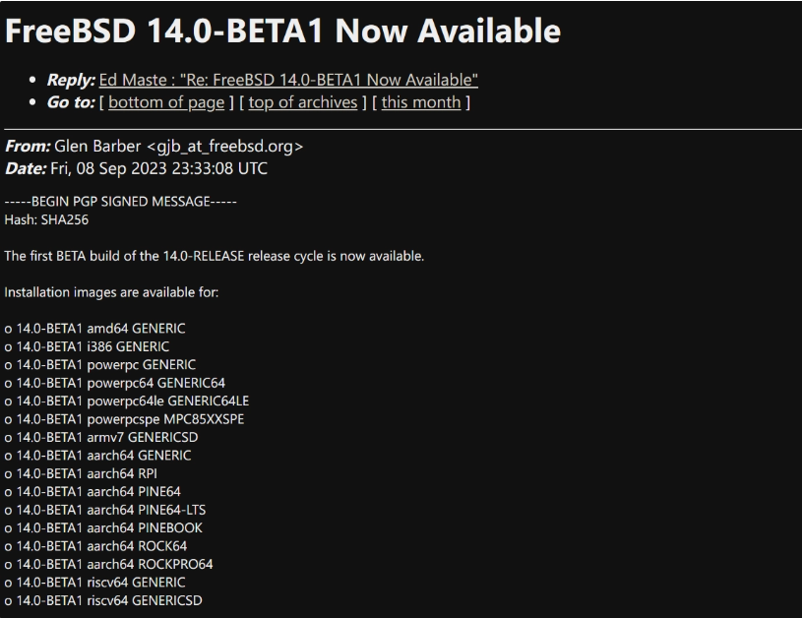This screenshot has height=618, width=802.
Task: Click the i386 GENERIC list entry
Action: coord(87,346)
